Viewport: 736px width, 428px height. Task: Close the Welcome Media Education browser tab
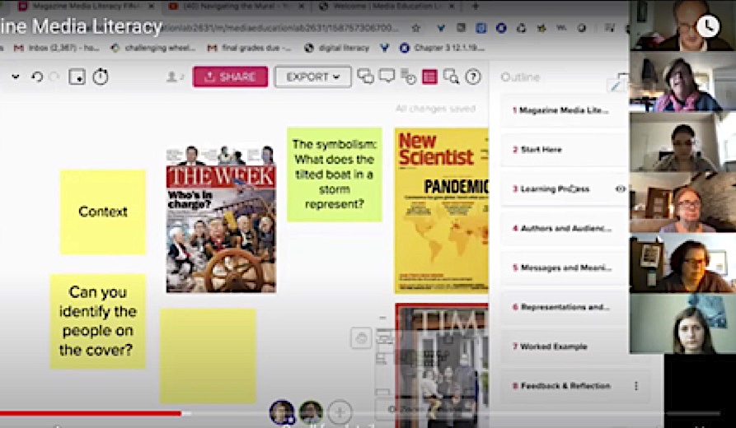point(451,7)
